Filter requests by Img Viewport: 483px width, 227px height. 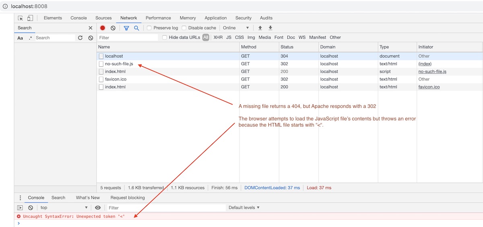(251, 37)
